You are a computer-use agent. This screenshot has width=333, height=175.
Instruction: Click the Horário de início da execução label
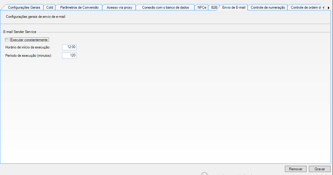click(28, 47)
